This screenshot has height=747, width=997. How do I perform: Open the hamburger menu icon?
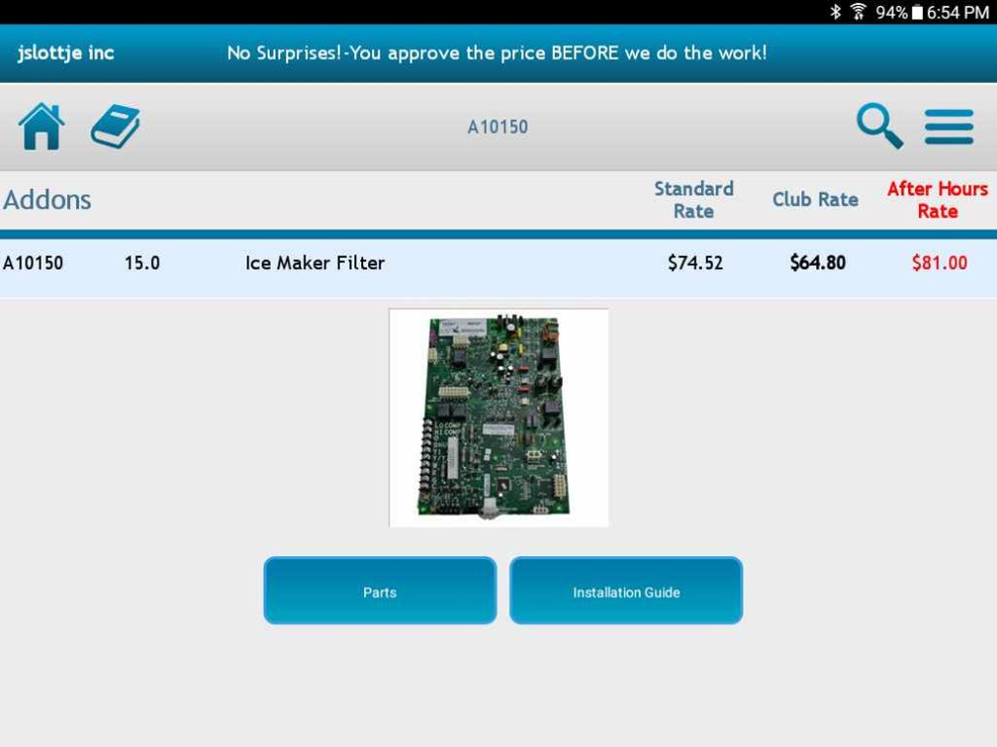(x=948, y=127)
